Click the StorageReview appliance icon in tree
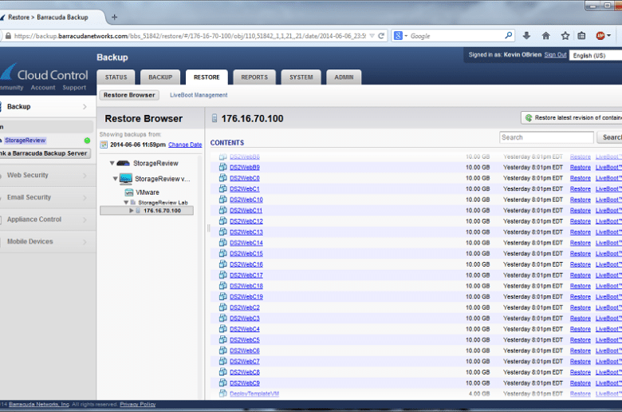The image size is (622, 412). click(x=123, y=164)
